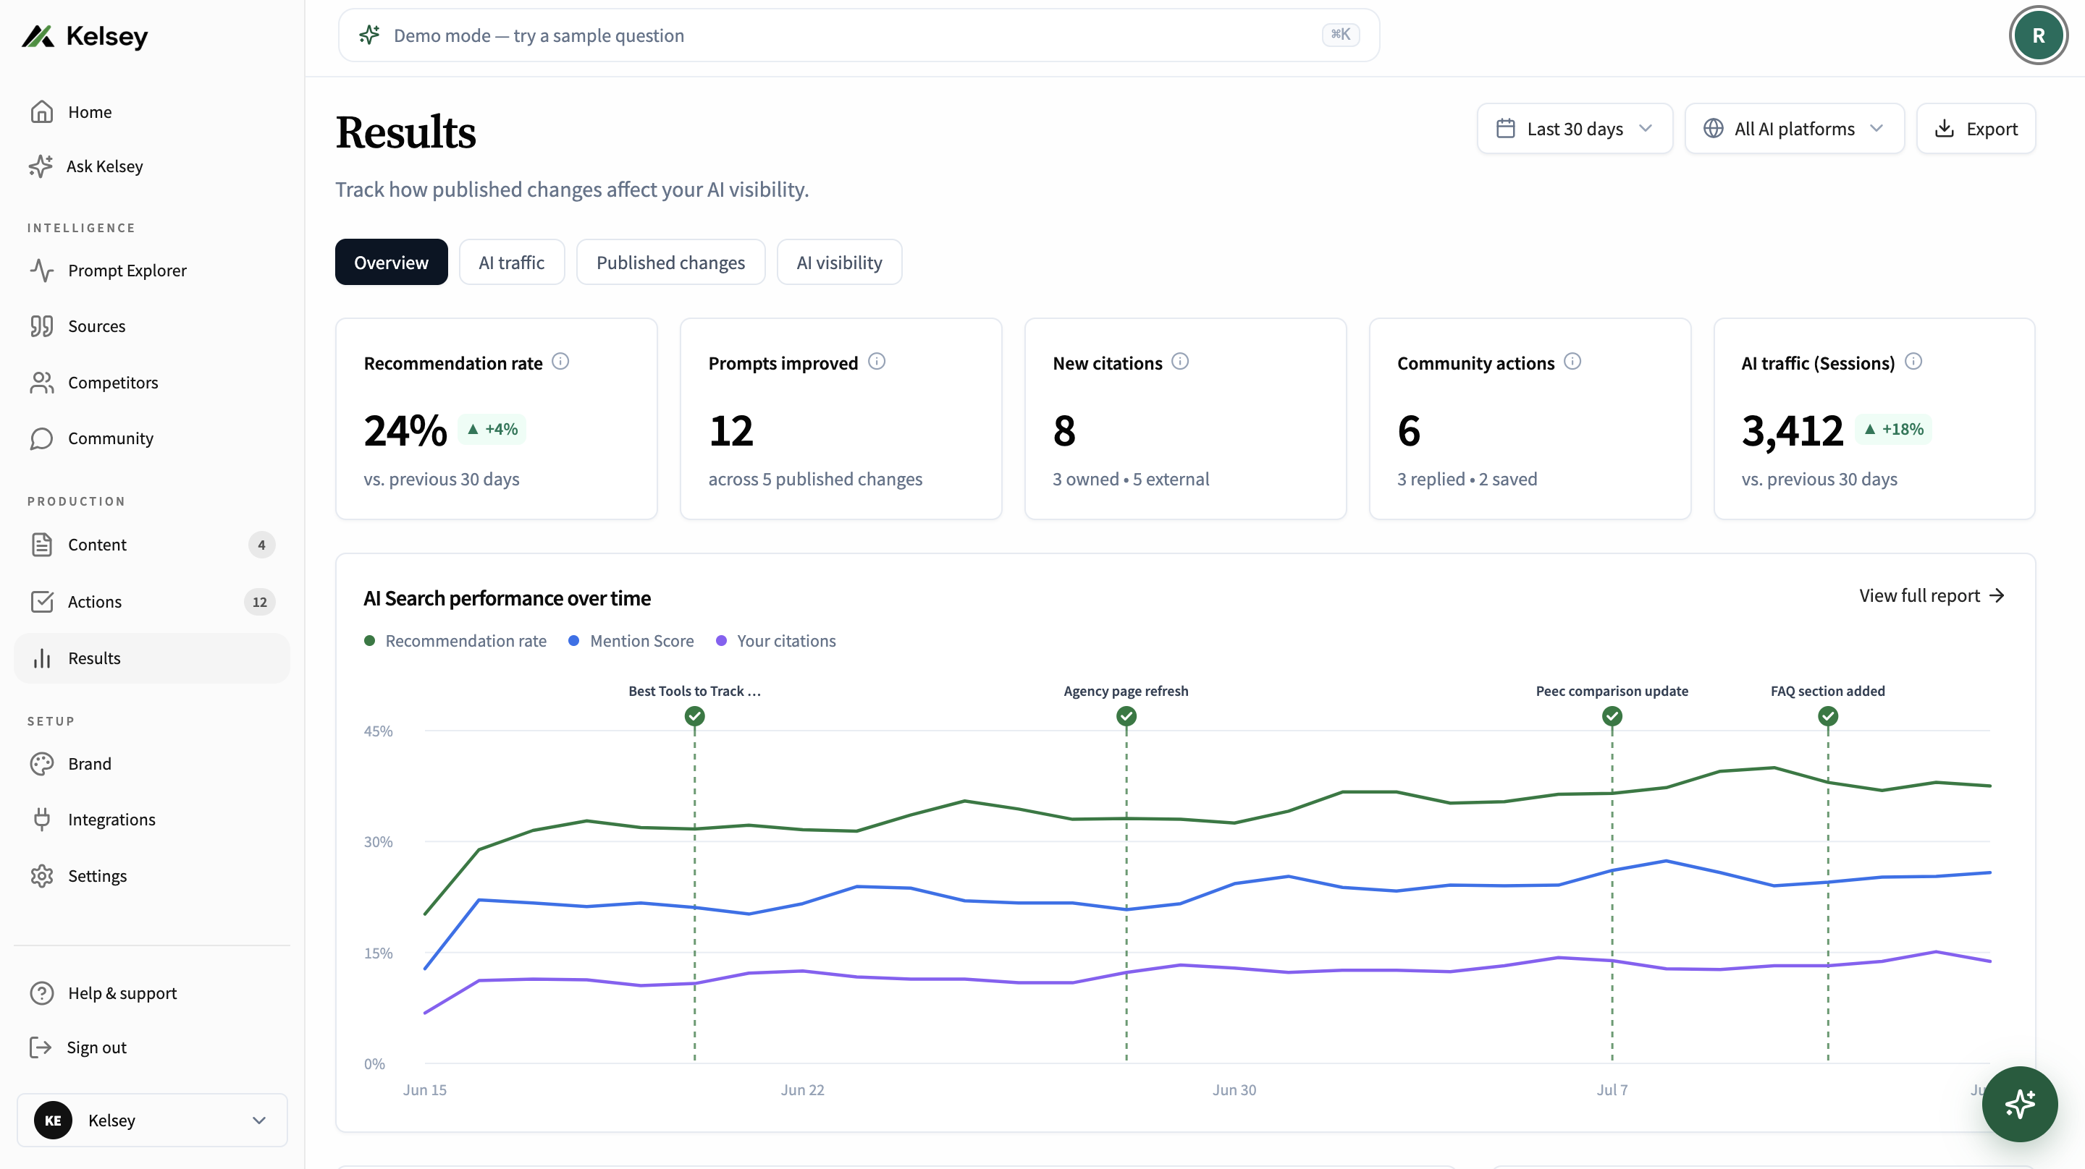The height and width of the screenshot is (1169, 2085).
Task: Show info for Prompts improved
Action: coord(877,362)
